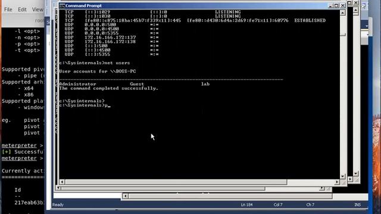381x214 pixels.
Task: Click the Command Prompt horizontal scrollbar thumb
Action: (x=176, y=182)
